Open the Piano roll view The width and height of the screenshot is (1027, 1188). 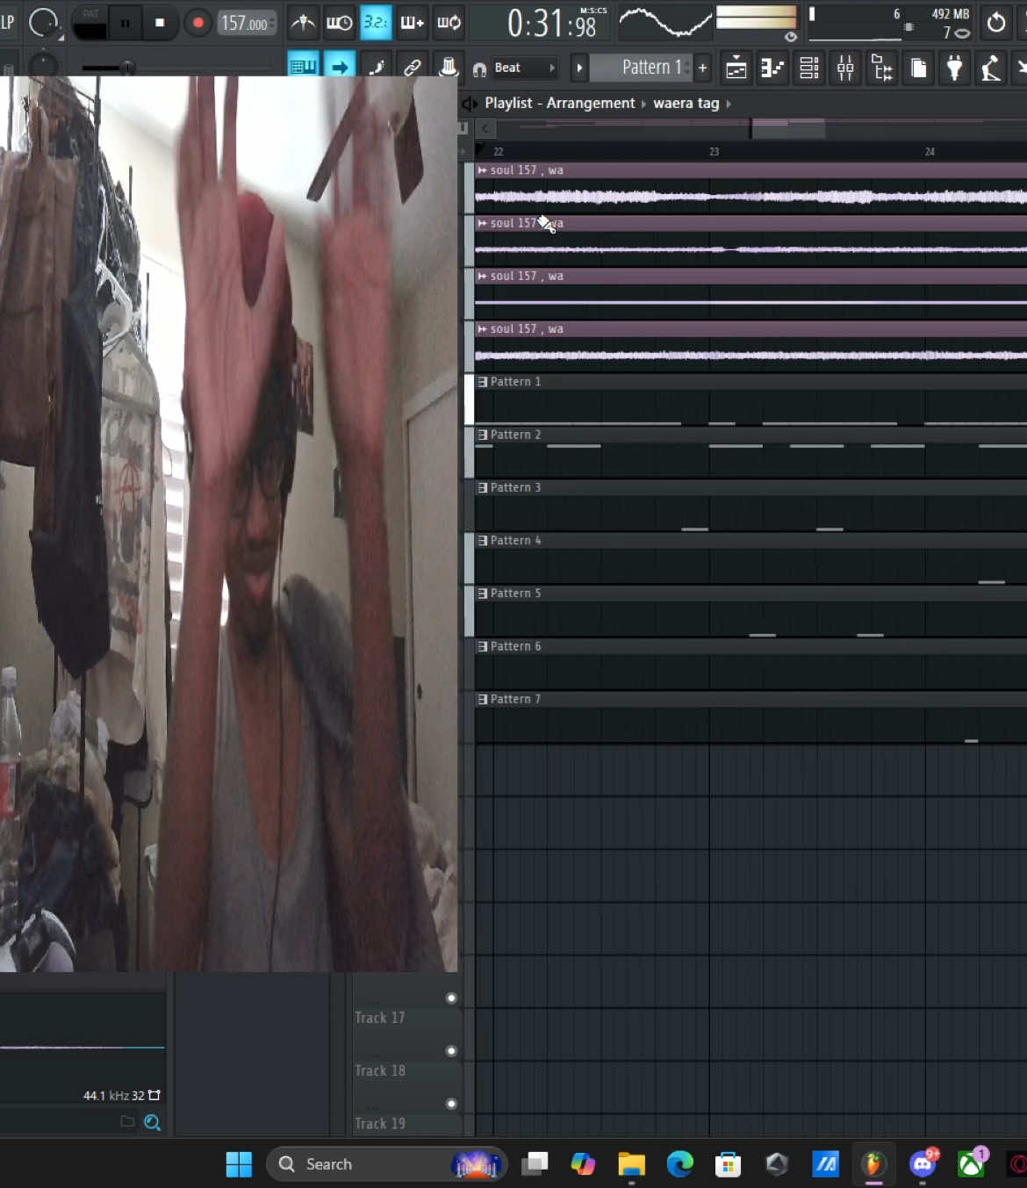tap(772, 68)
